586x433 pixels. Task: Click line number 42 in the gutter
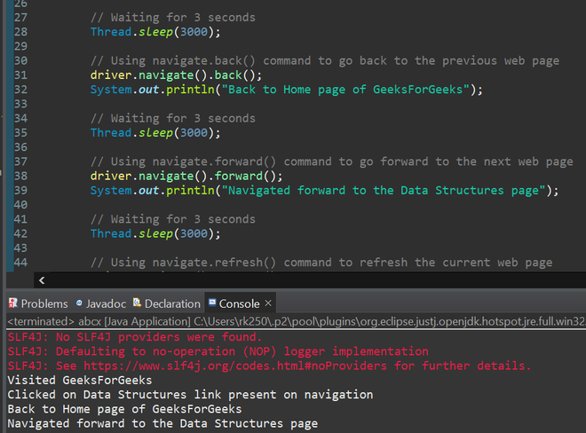point(20,233)
